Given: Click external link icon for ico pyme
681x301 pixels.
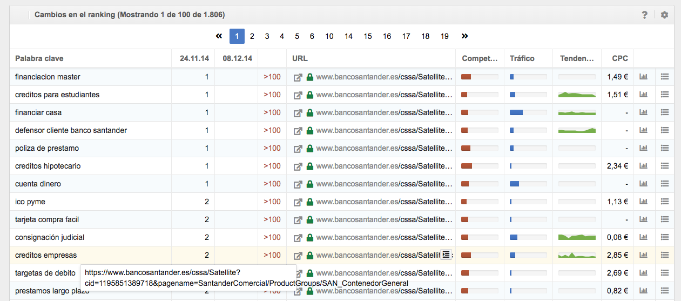Looking at the screenshot, I should pyautogui.click(x=298, y=202).
